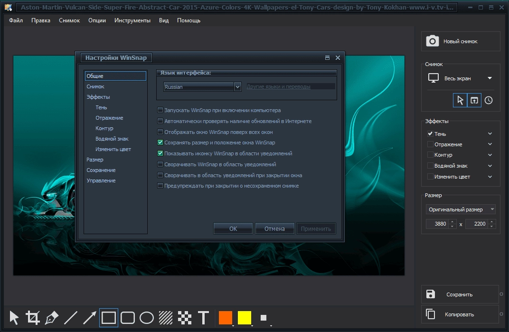Open the Файл menu

pyautogui.click(x=16, y=20)
